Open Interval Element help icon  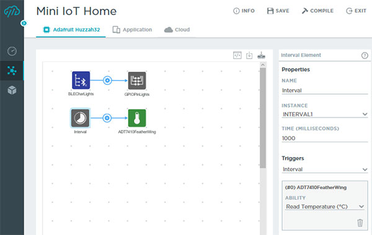click(x=365, y=56)
